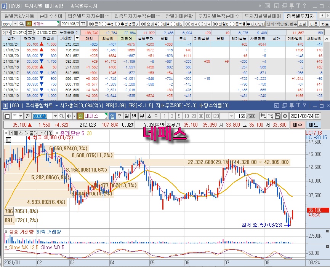The height and width of the screenshot is (267, 330).
Task: Click the T font icon in investor trend title bar
Action: [298, 6]
